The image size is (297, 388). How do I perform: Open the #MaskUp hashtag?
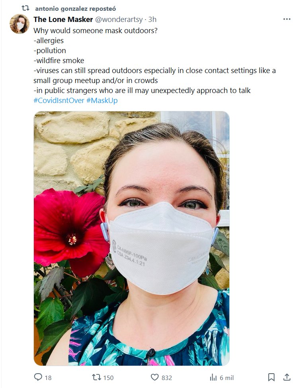[x=102, y=101]
